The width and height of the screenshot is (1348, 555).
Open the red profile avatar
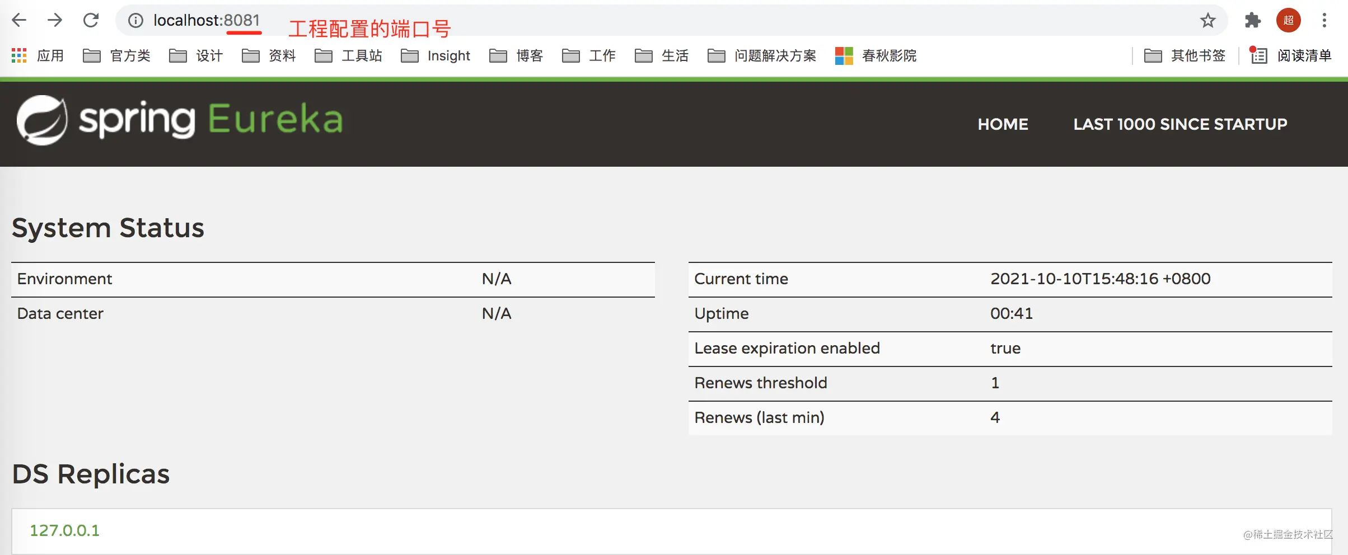[x=1288, y=21]
